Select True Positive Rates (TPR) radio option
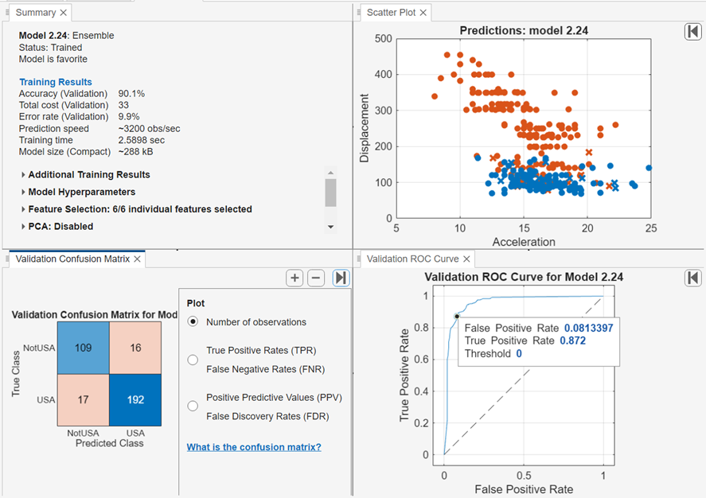The image size is (706, 498). click(x=193, y=360)
